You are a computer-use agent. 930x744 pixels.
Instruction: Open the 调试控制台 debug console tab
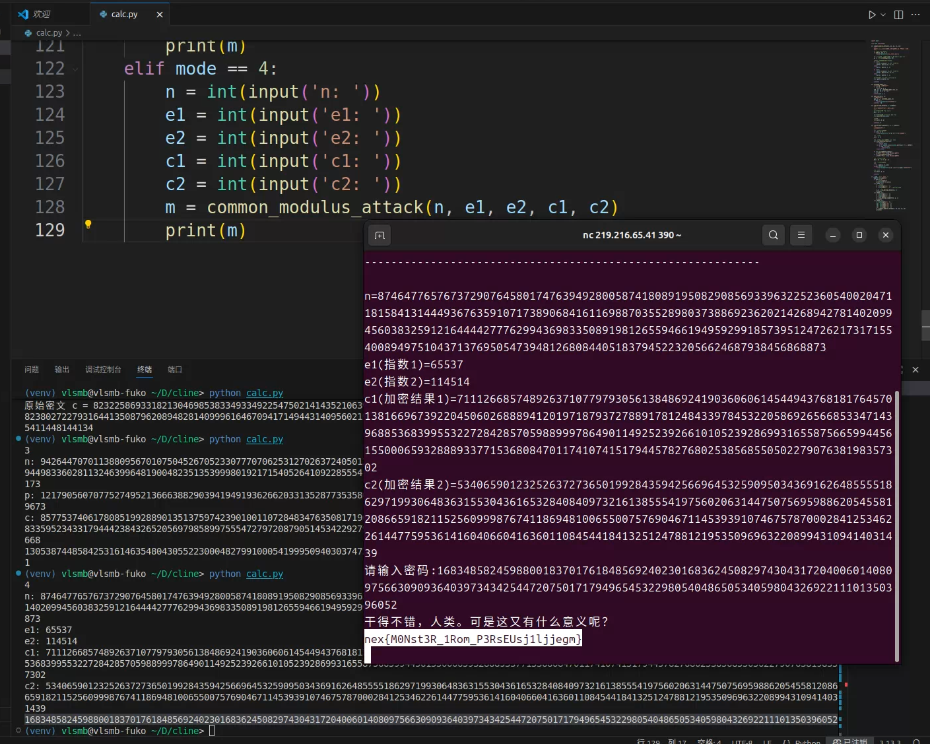pos(103,370)
